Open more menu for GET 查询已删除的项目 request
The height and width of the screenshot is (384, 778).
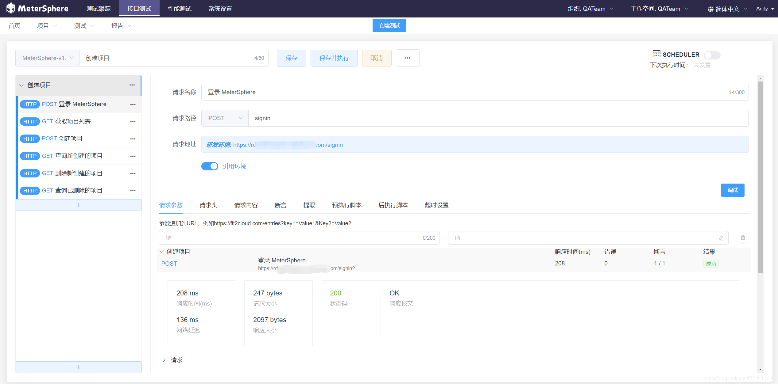[133, 191]
